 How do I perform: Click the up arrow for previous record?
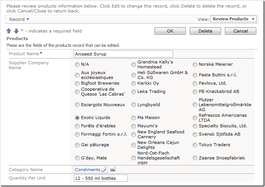click(9, 31)
